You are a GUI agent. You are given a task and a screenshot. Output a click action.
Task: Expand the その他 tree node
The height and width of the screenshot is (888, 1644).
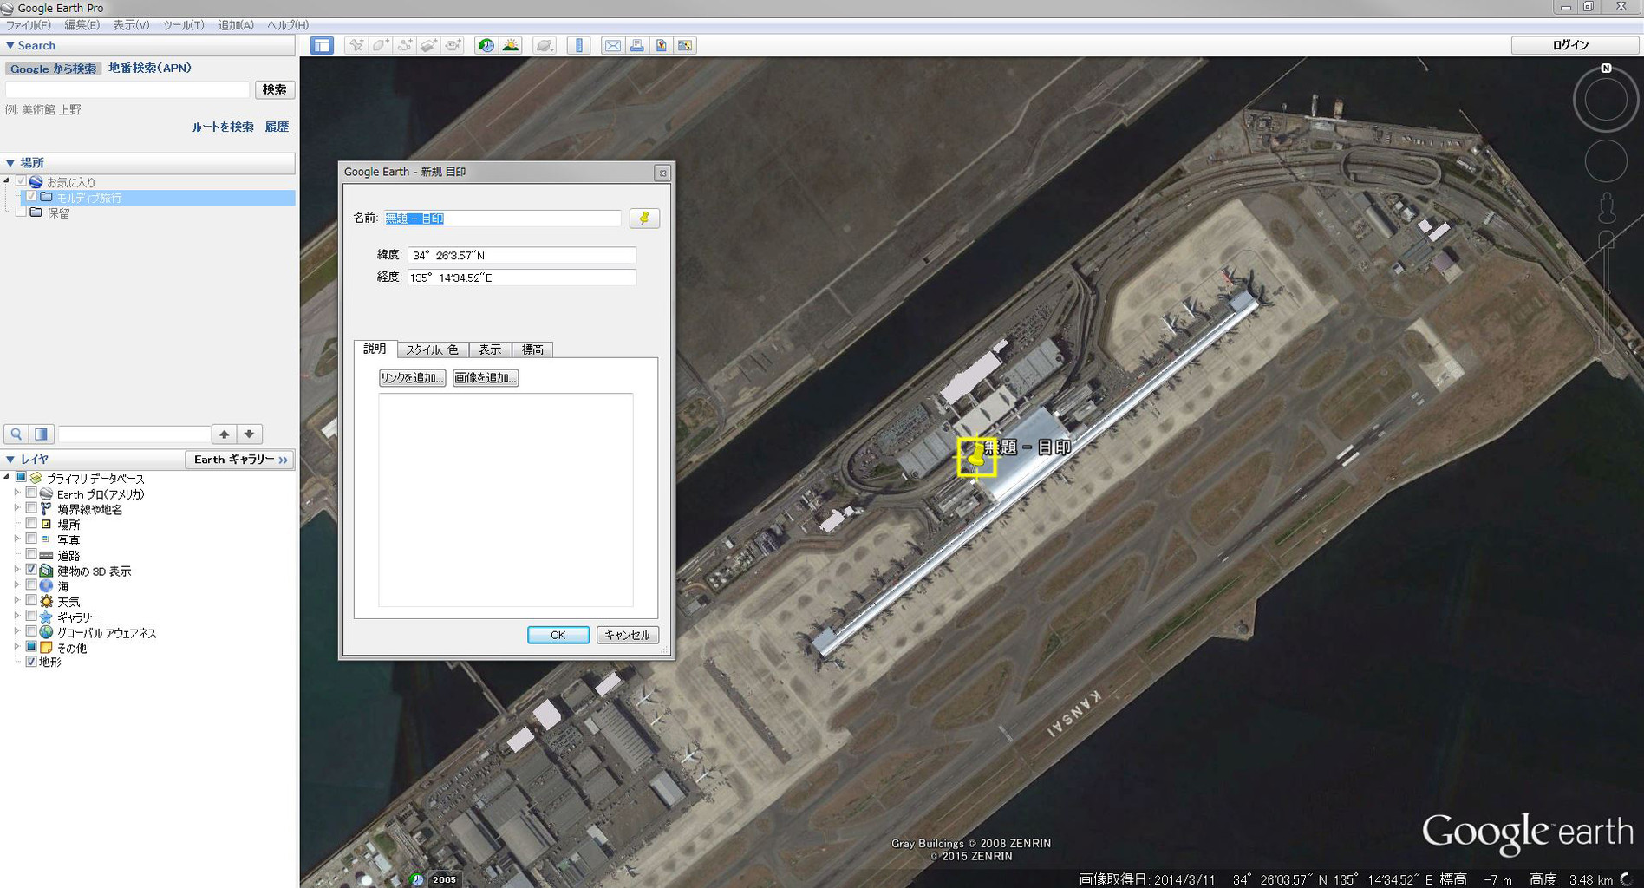[16, 647]
